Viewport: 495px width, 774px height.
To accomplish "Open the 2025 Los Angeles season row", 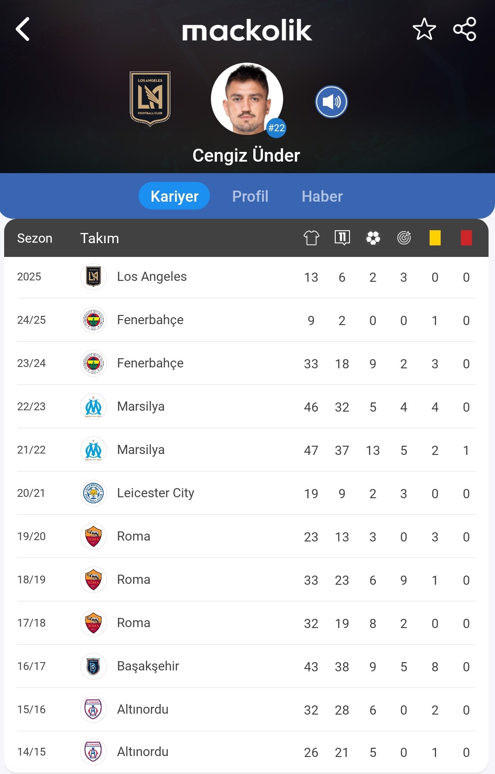I will 246,277.
